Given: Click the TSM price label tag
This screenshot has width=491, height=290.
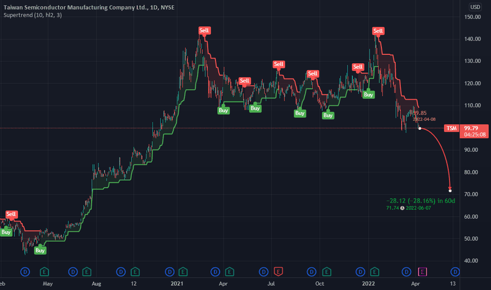Looking at the screenshot, I should [451, 128].
